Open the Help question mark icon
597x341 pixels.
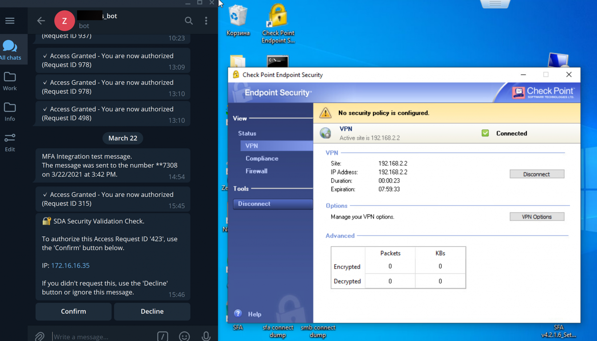click(238, 313)
